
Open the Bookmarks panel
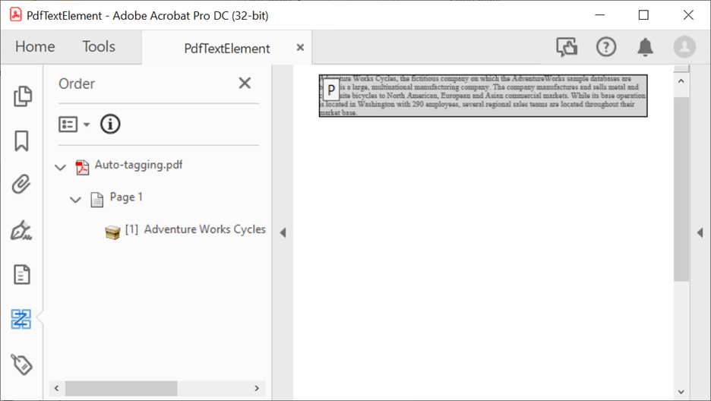coord(22,141)
